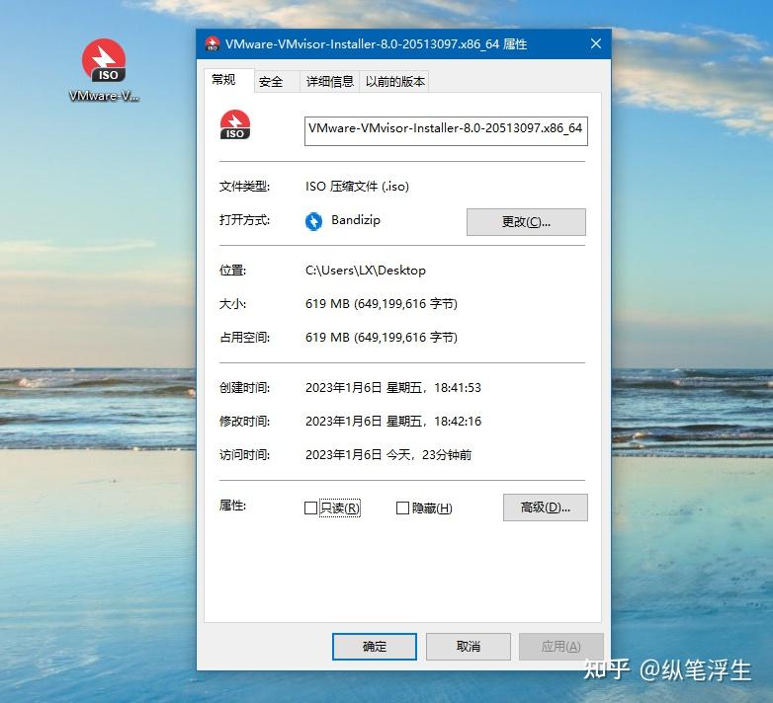
Task: Click the dialog title bar text
Action: pyautogui.click(x=377, y=44)
